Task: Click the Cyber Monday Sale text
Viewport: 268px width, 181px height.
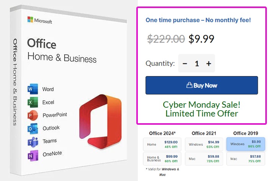Action: 201,105
